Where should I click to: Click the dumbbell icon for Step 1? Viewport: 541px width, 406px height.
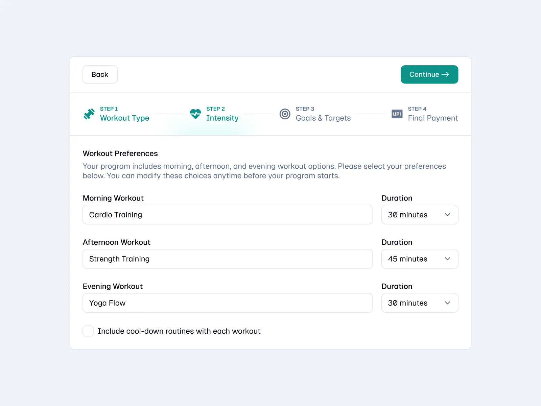[x=89, y=114]
